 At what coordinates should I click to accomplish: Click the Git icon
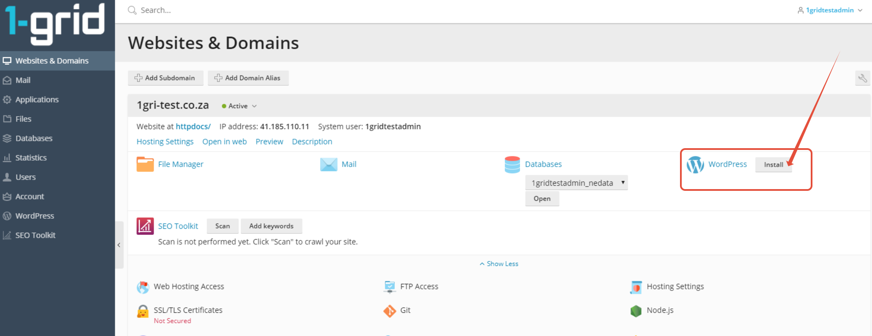pos(390,311)
